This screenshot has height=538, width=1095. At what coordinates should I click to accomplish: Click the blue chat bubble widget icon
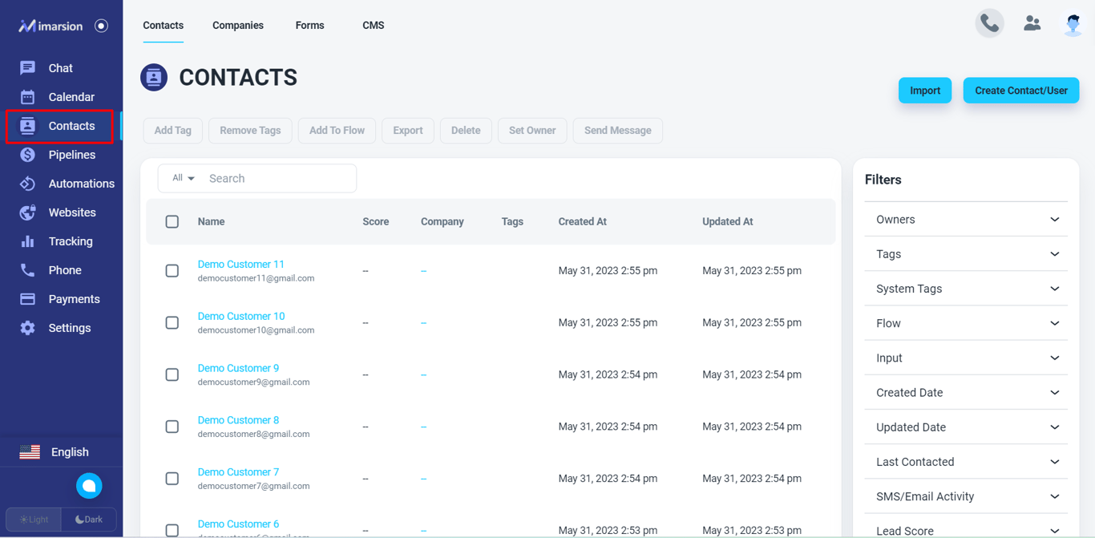click(x=89, y=486)
